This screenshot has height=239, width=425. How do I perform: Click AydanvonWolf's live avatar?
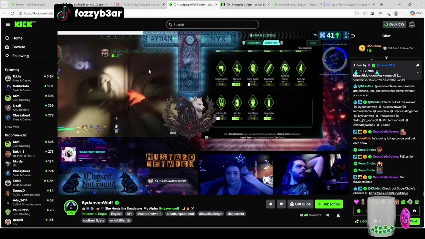pos(71,207)
